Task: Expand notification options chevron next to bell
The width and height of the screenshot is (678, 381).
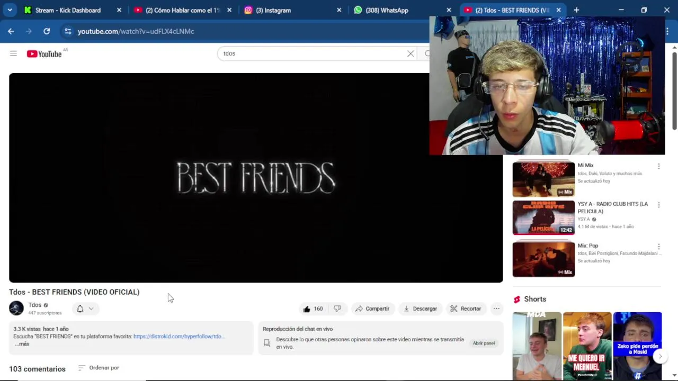Action: [91, 309]
